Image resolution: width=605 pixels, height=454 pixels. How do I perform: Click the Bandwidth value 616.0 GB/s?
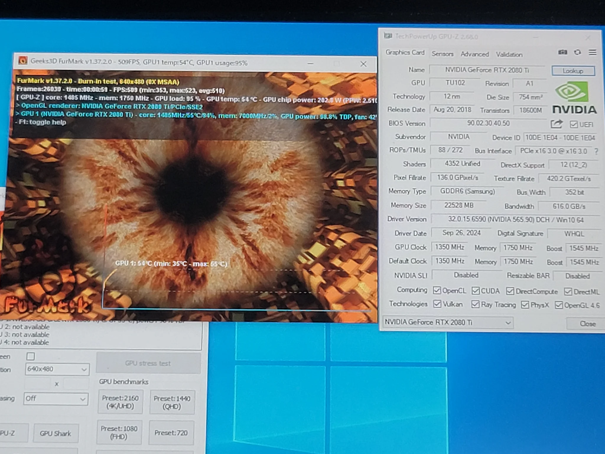click(x=569, y=206)
